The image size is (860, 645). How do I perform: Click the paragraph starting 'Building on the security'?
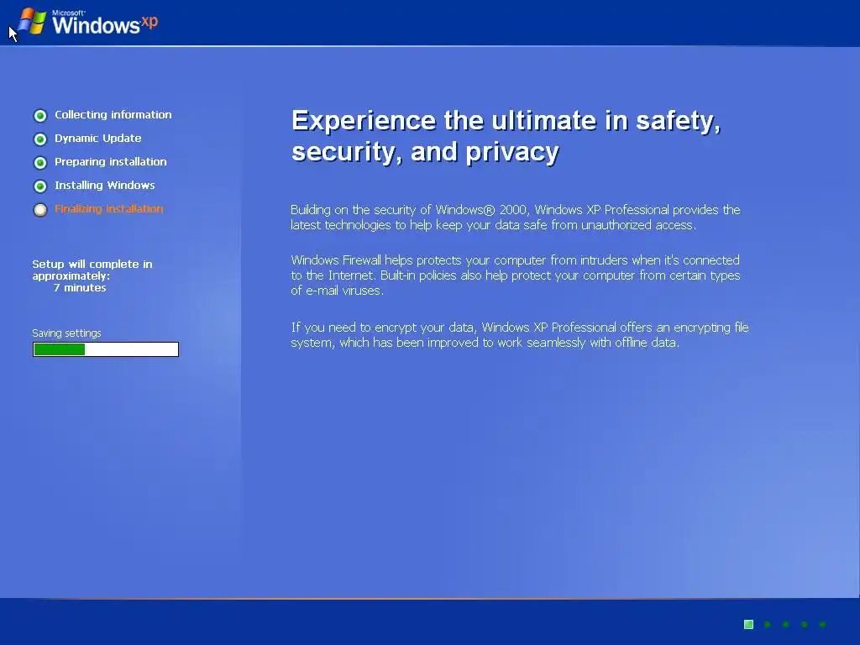coord(516,218)
